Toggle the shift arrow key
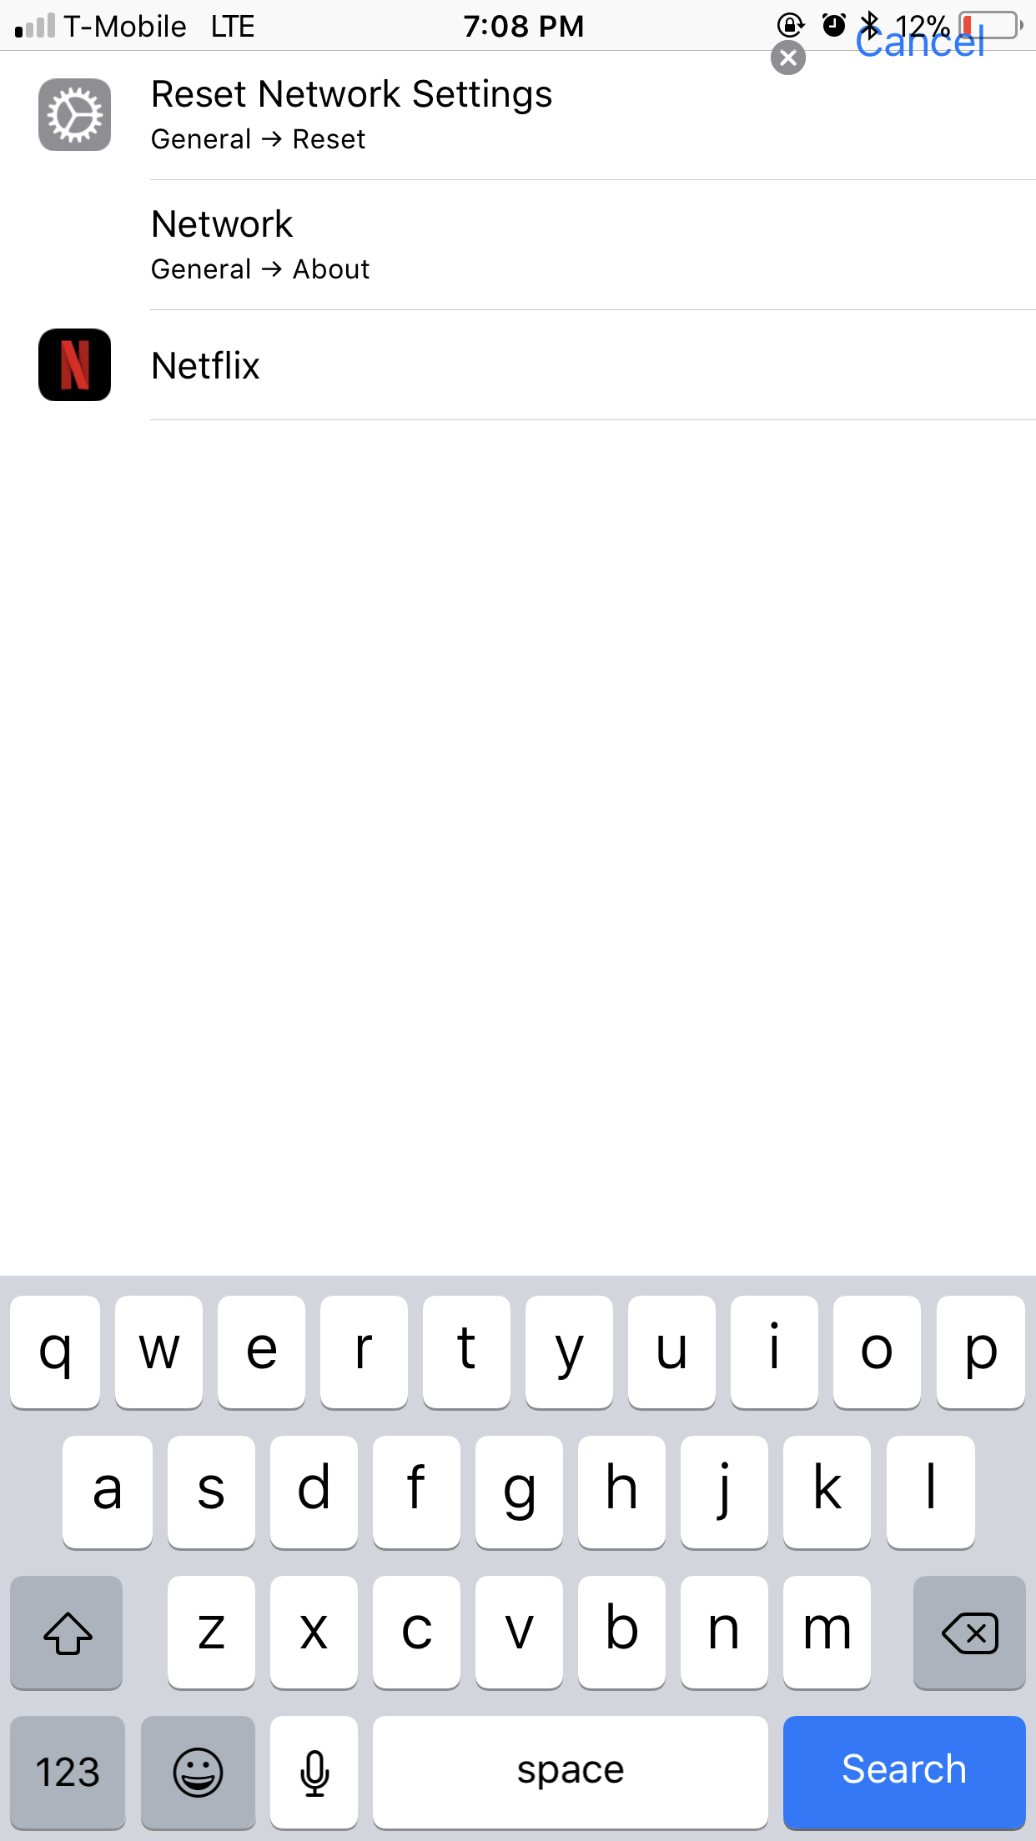This screenshot has height=1841, width=1036. pos(67,1633)
